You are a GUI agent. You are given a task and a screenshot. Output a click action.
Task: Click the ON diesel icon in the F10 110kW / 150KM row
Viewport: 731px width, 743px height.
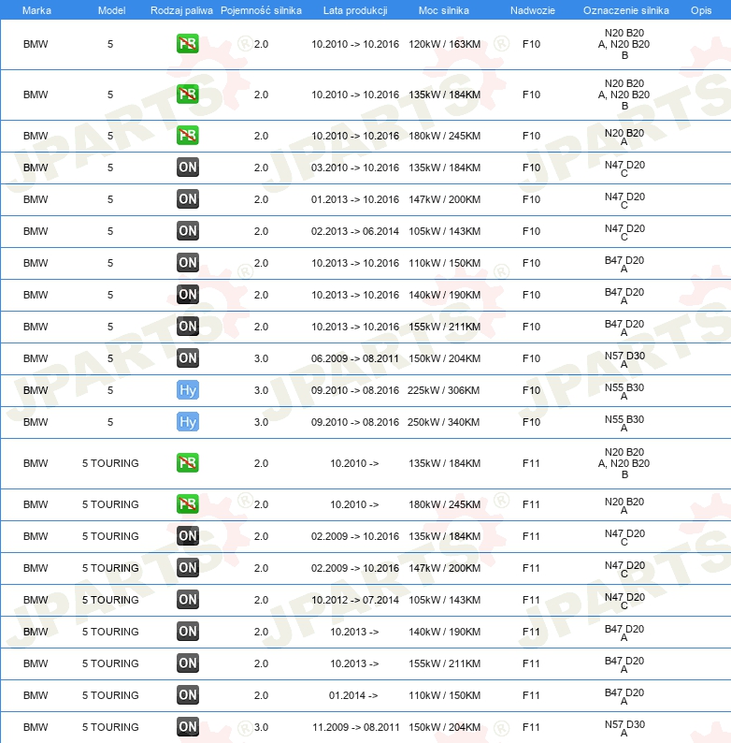click(188, 263)
